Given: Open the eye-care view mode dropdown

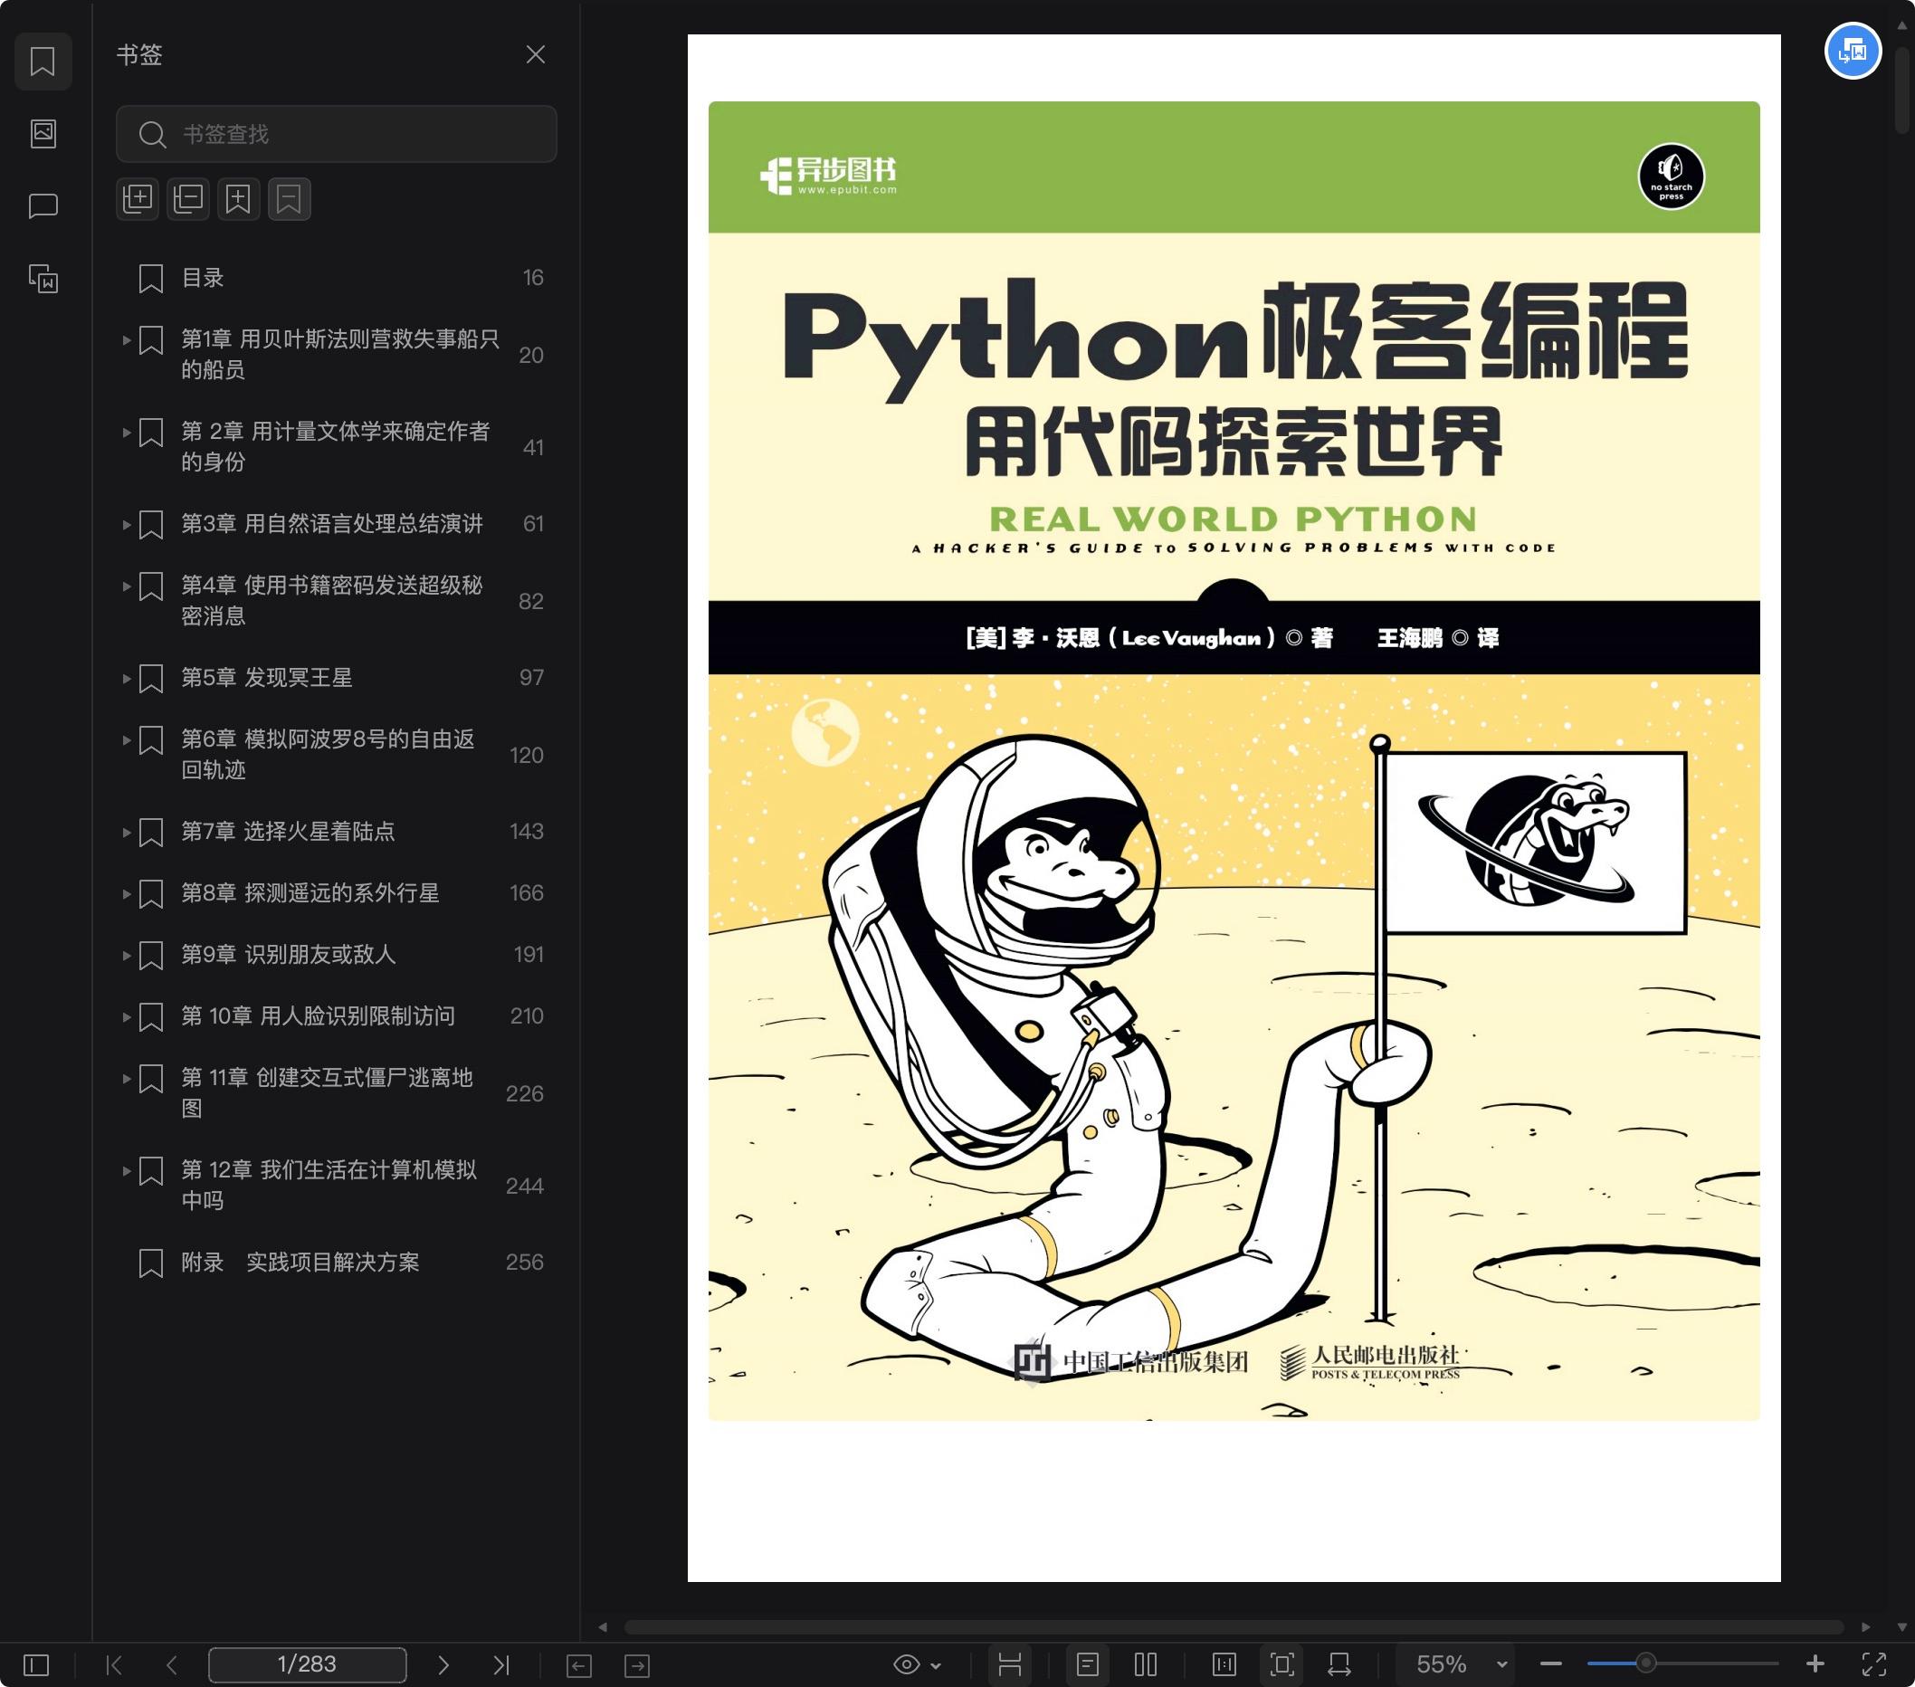Looking at the screenshot, I should [916, 1664].
